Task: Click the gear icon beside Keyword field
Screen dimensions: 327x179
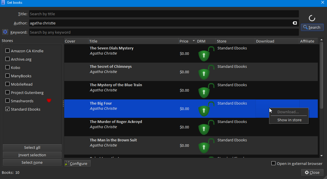Action: point(5,32)
